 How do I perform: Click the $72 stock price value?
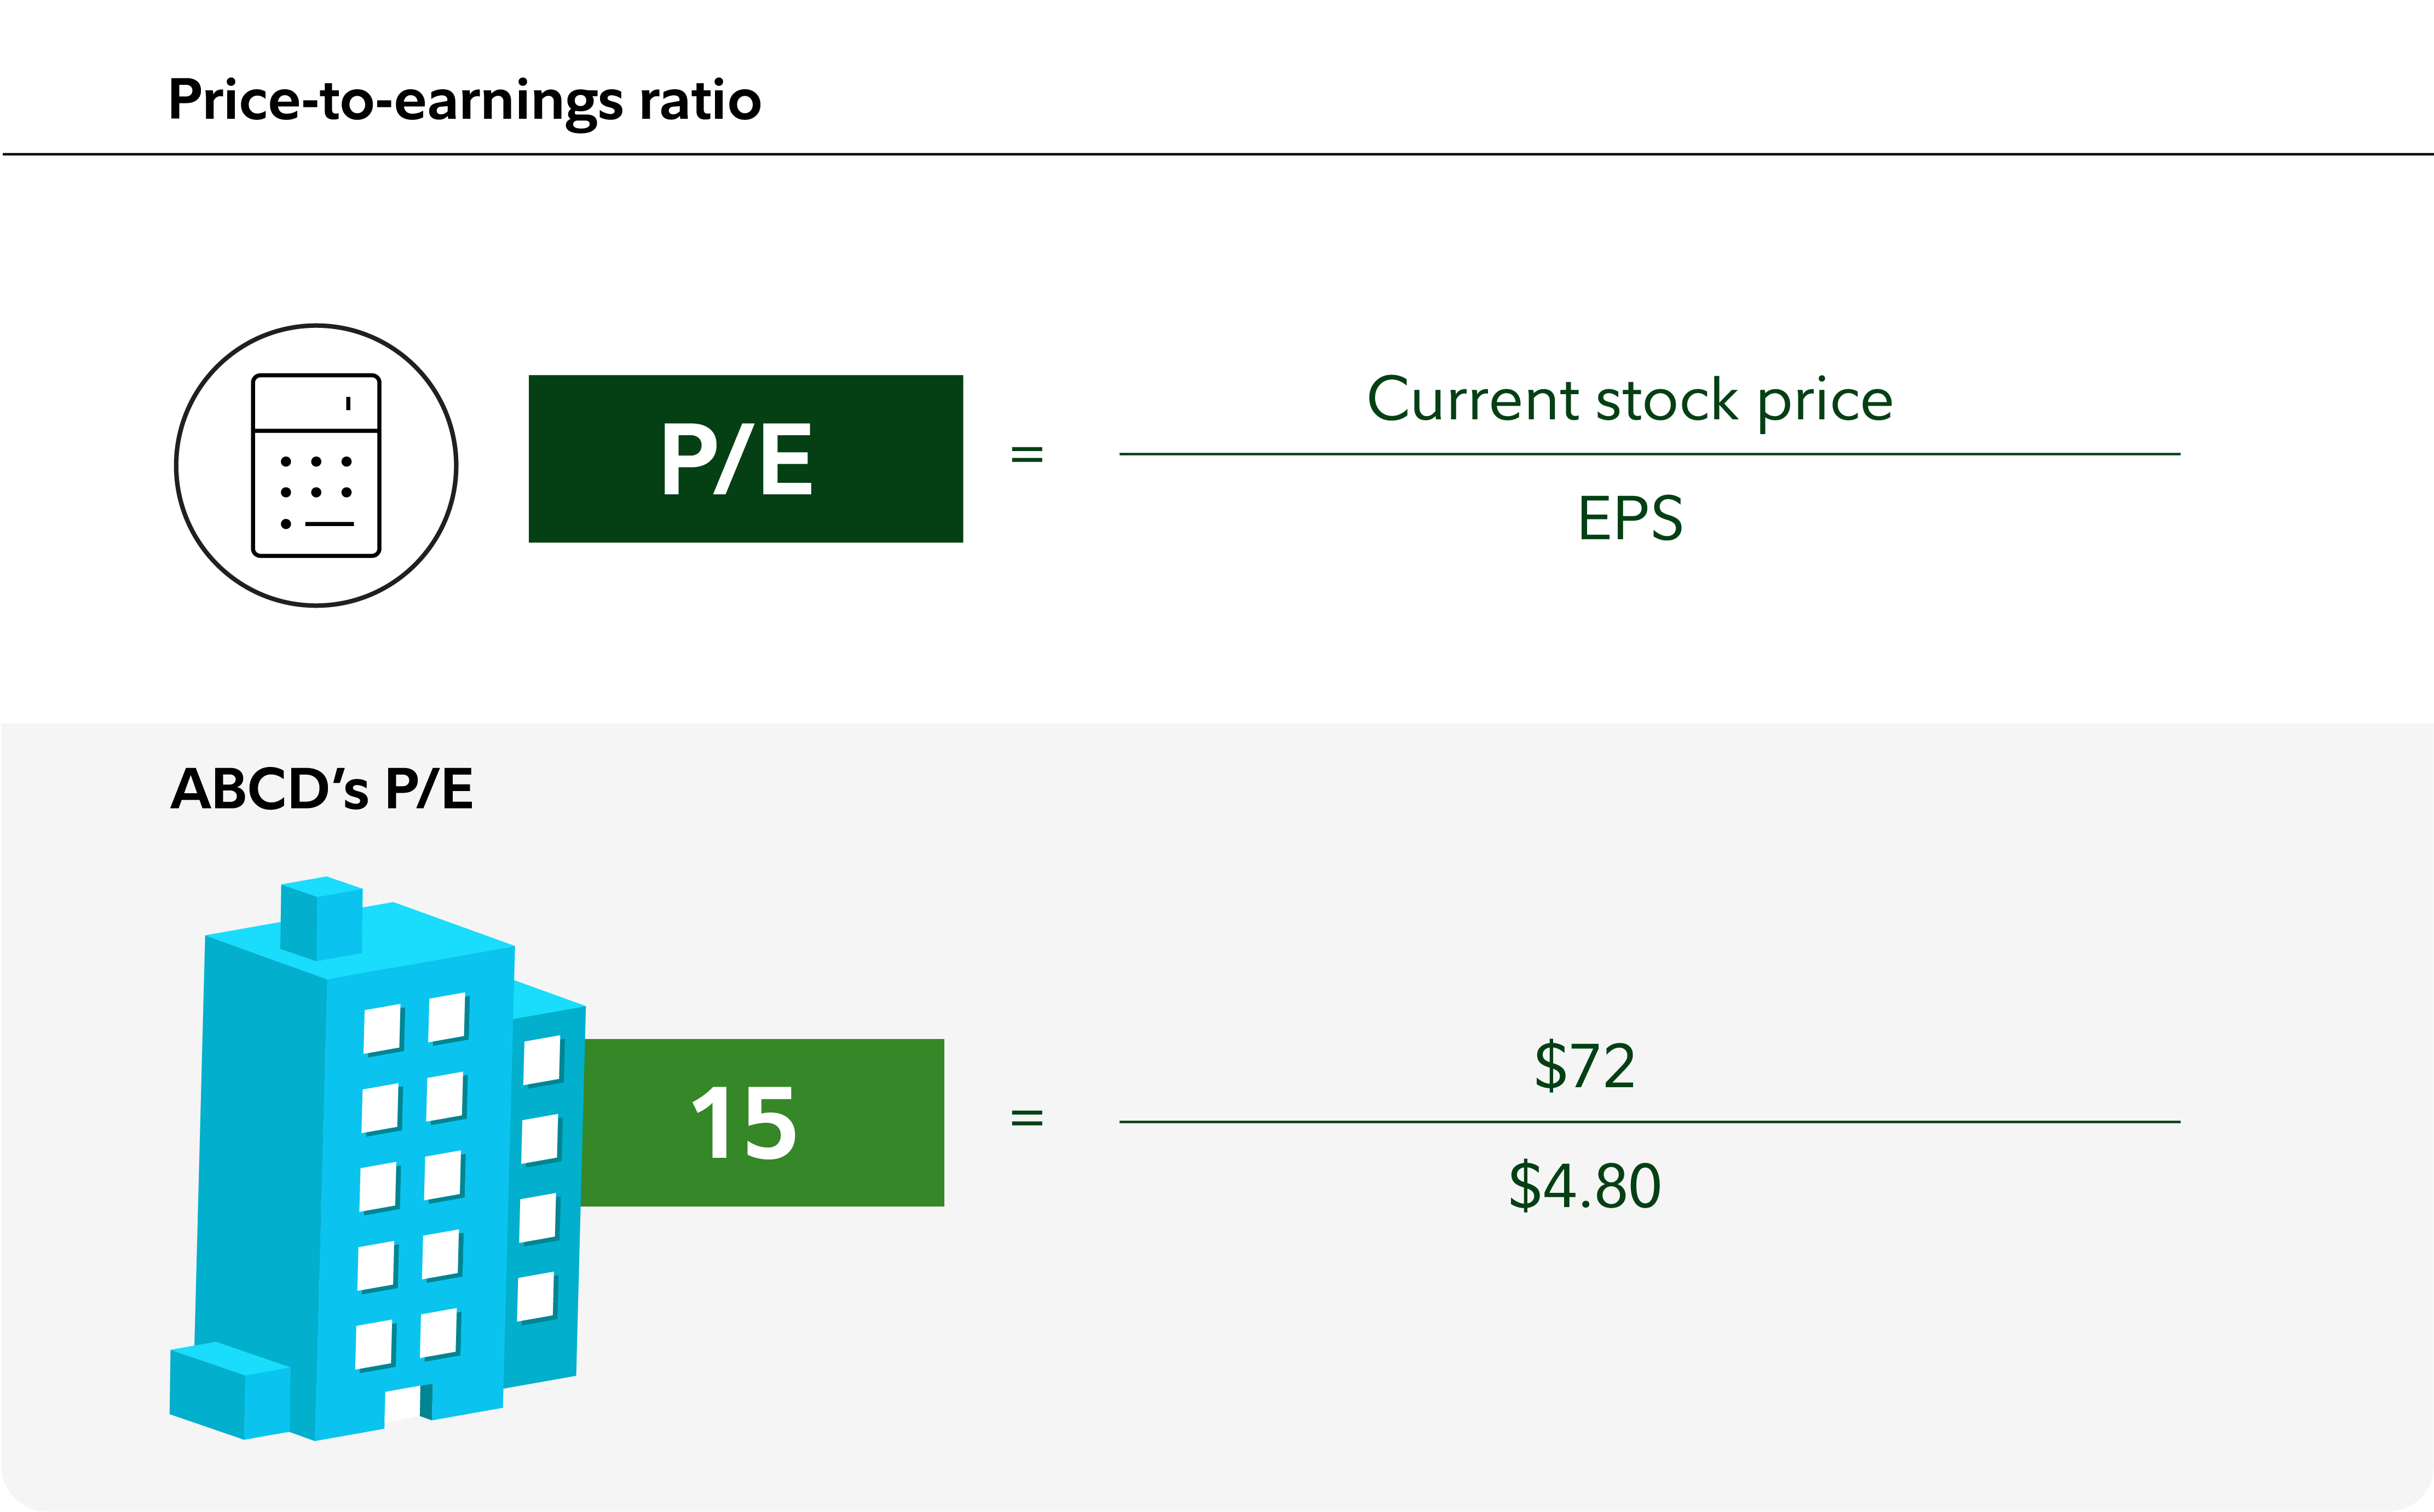[x=1584, y=1066]
